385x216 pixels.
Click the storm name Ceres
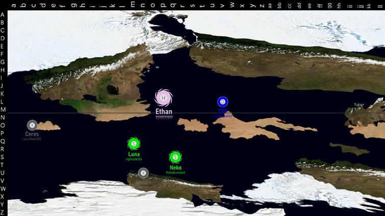[x=32, y=134]
